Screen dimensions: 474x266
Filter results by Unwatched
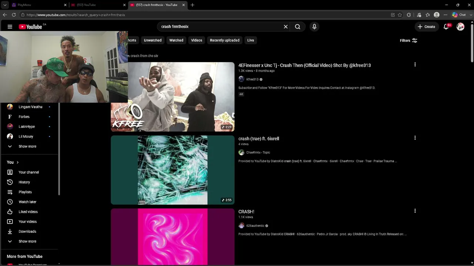153,40
